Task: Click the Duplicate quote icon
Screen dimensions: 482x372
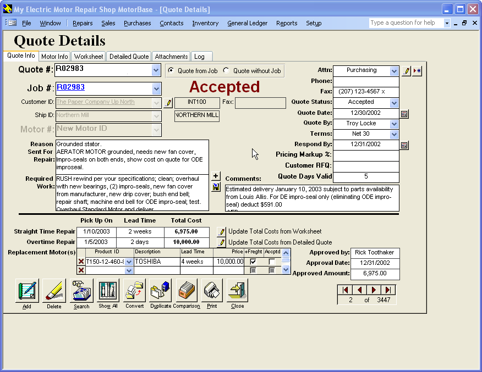Action: (x=160, y=291)
